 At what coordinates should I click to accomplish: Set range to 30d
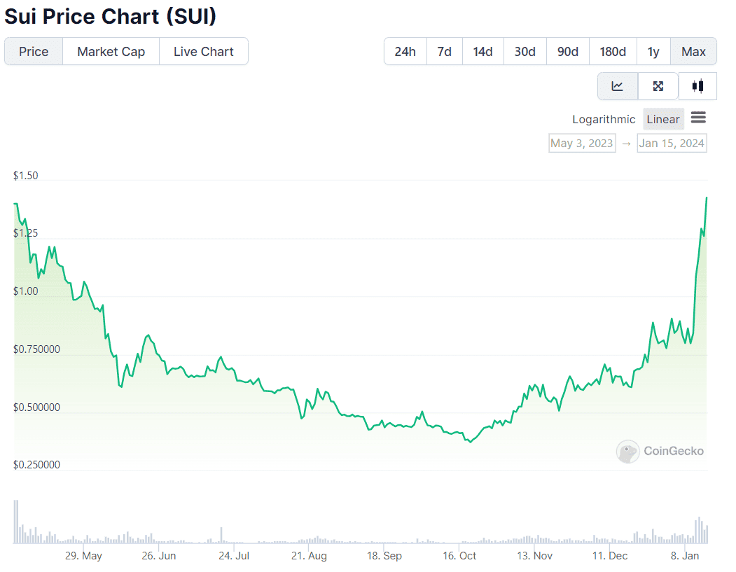click(x=525, y=51)
